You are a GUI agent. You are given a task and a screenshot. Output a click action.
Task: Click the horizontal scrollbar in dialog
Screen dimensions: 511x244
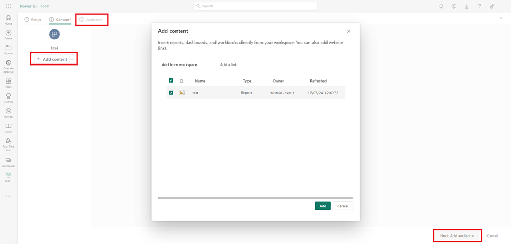coord(255,198)
